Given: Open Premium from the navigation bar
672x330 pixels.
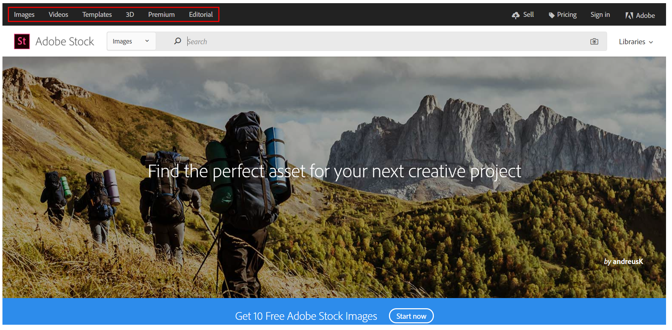Looking at the screenshot, I should click(161, 14).
